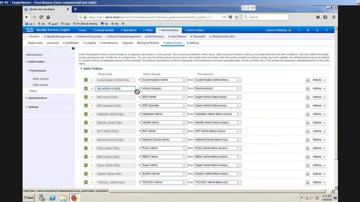Open browser home page icon
360x202 pixels.
(48, 17)
